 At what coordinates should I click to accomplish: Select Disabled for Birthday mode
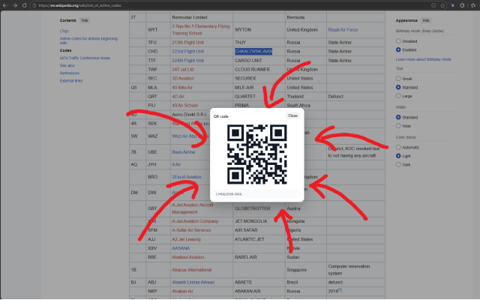click(x=398, y=41)
